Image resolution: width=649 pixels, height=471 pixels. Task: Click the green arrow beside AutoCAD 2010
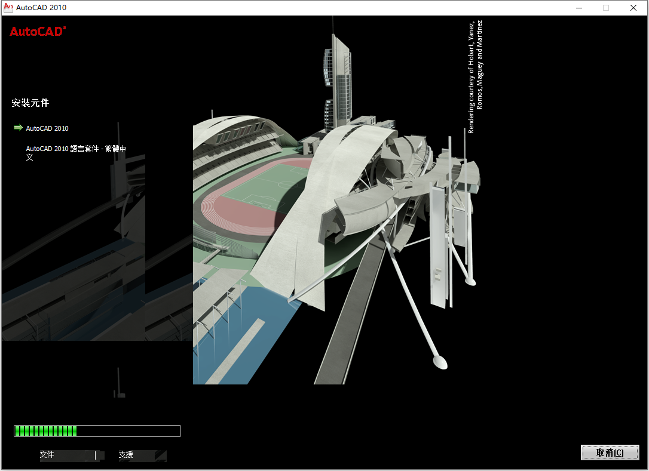coord(18,128)
